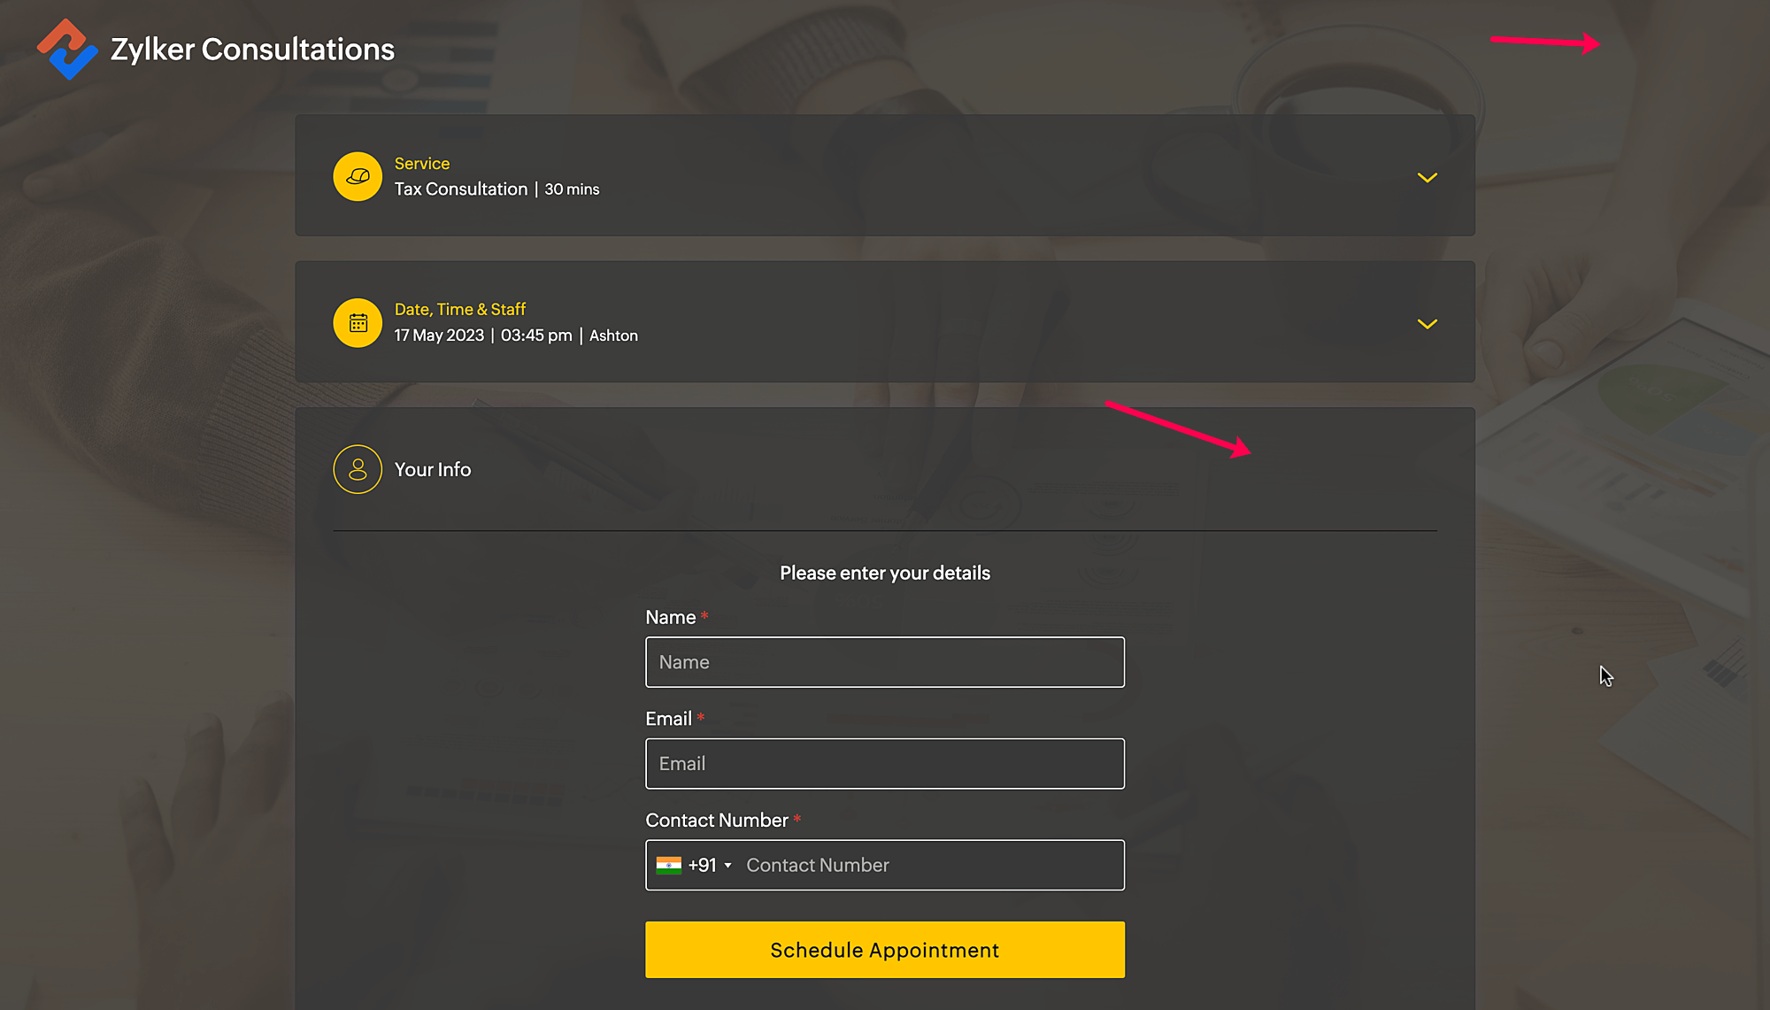Click the yellow calendar icon
Screen dimensions: 1770x1010
pos(358,323)
